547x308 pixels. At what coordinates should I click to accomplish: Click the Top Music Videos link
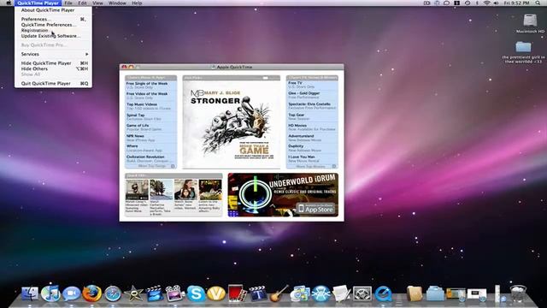pos(142,104)
